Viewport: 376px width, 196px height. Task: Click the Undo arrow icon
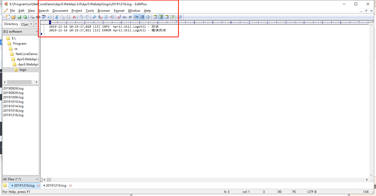(x=81, y=17)
